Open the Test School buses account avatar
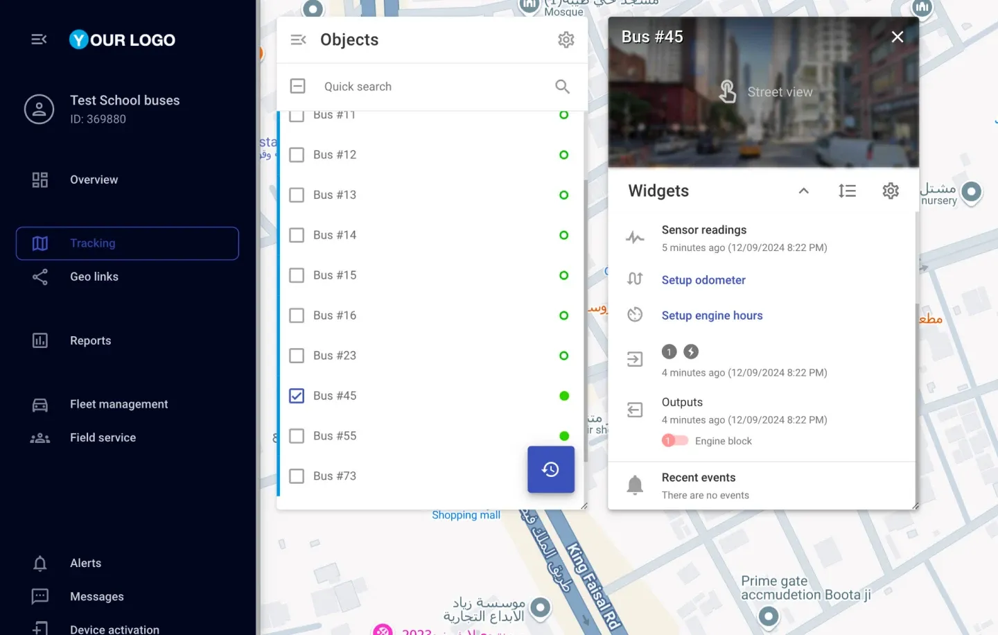The width and height of the screenshot is (998, 635). click(x=40, y=110)
